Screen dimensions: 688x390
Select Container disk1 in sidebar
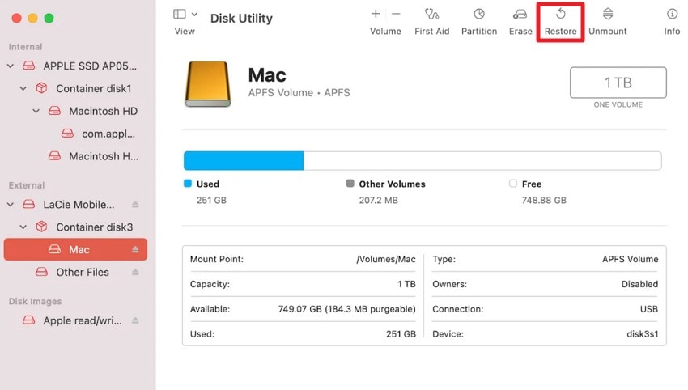pos(94,89)
